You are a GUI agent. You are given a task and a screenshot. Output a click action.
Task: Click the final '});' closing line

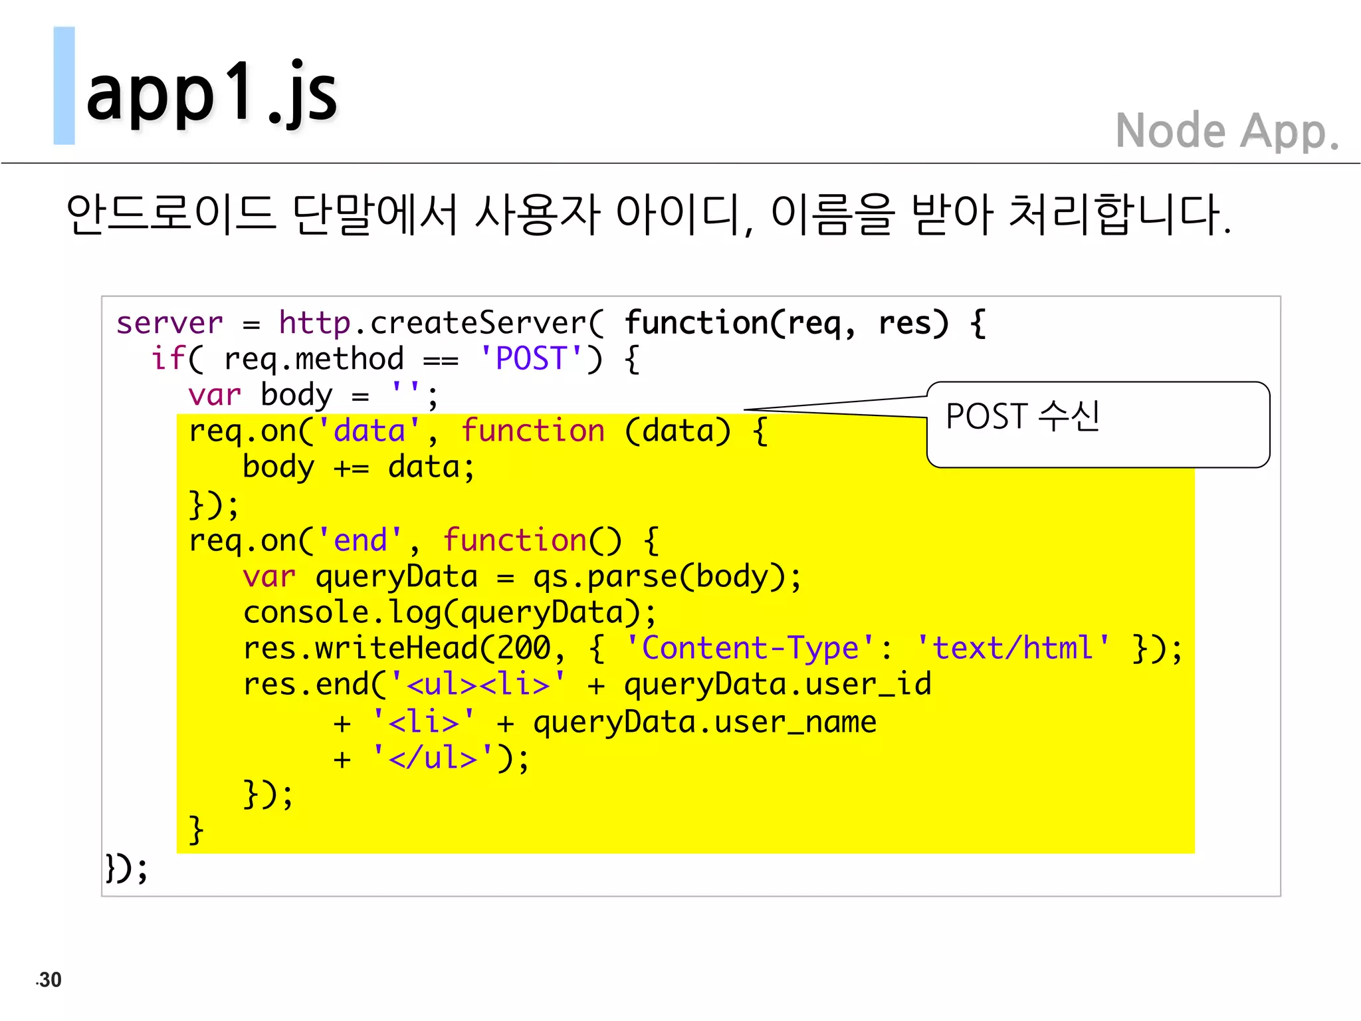127,868
